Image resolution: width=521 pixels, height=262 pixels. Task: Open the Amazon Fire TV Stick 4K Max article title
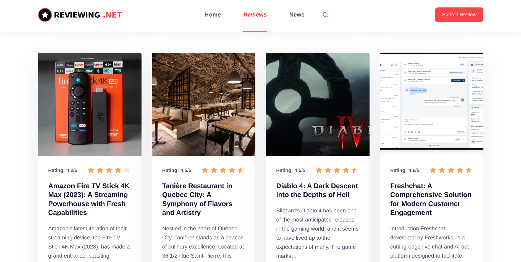[89, 199]
